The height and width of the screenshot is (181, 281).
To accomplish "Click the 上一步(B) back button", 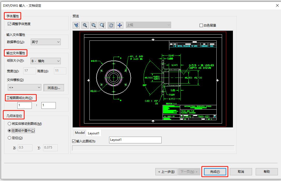I will [166, 171].
